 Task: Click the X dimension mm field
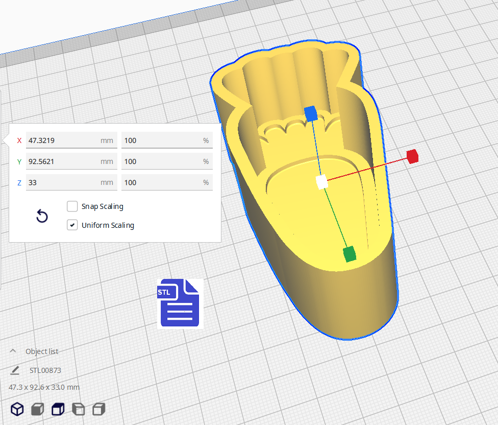(x=70, y=140)
